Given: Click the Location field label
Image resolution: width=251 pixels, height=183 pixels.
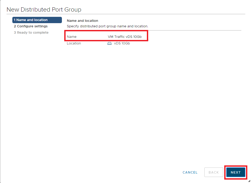Looking at the screenshot, I should coord(74,43).
